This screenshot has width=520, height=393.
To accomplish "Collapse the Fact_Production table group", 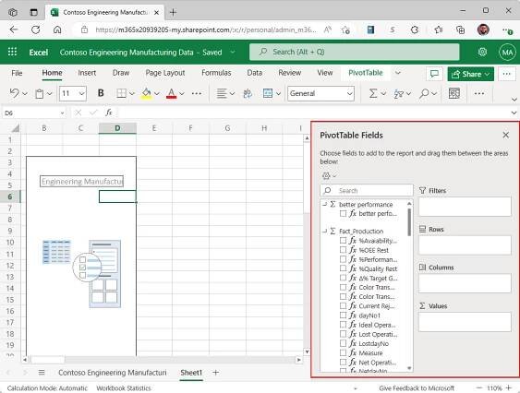I will point(325,232).
